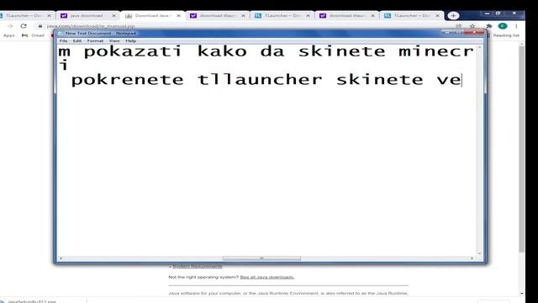This screenshot has width=538, height=303.
Task: Click Chrome page vertical scrollbar thumb
Action: point(521,150)
